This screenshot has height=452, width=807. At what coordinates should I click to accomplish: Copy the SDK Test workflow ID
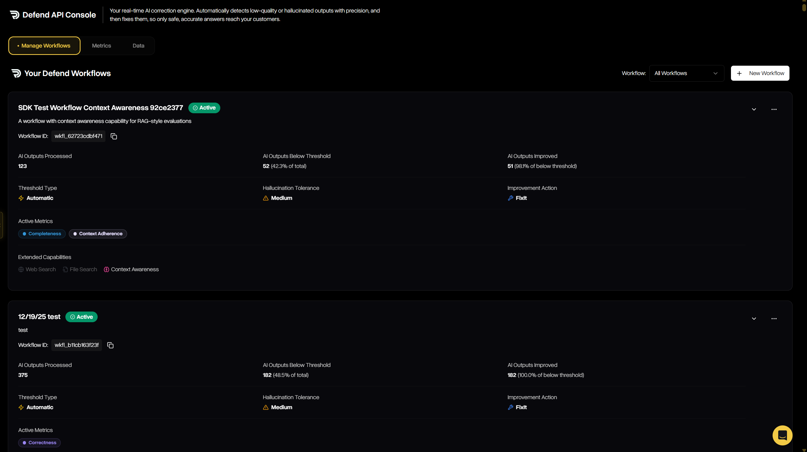tap(113, 136)
